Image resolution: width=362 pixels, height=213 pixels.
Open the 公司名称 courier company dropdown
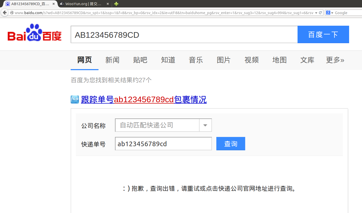[163, 125]
